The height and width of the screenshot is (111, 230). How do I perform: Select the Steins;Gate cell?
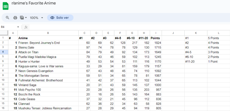[x=48, y=48]
